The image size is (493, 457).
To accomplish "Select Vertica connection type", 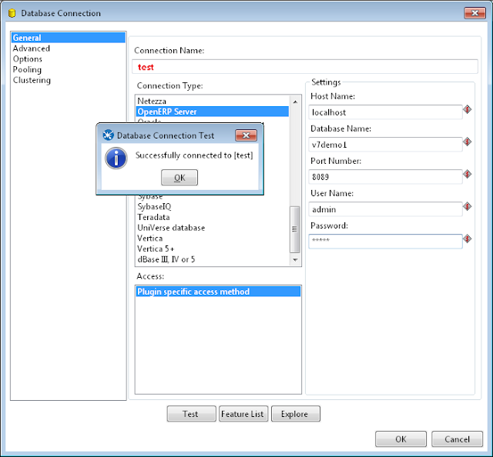I will tap(213, 238).
